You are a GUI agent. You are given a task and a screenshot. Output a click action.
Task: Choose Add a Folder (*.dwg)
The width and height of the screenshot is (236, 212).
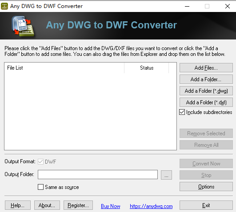[206, 91]
